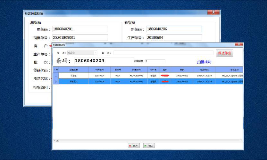Close the 新建销售换货 background window
This screenshot has width=267, height=160.
pos(213,12)
